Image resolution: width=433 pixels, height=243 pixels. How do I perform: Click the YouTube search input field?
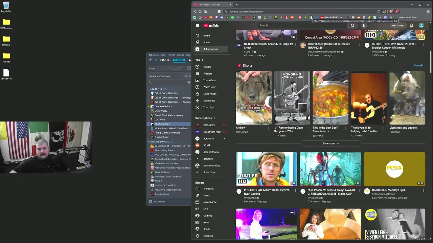click(302, 25)
